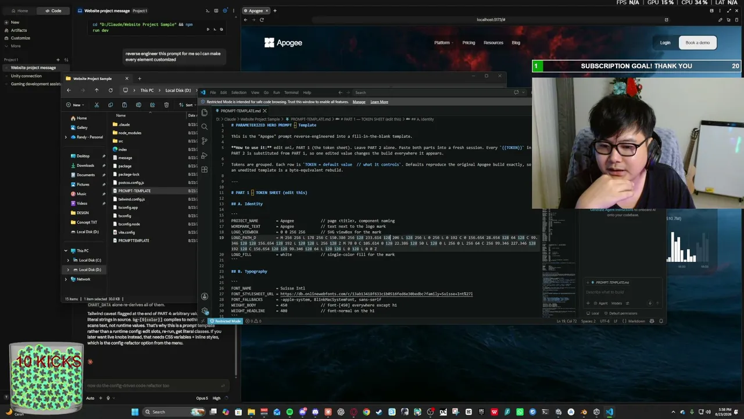Go back in the Apogee browser

245,20
